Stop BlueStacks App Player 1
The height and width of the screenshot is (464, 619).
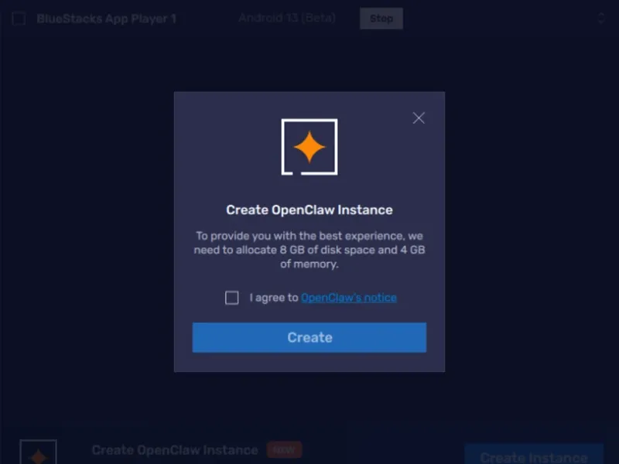pyautogui.click(x=381, y=19)
